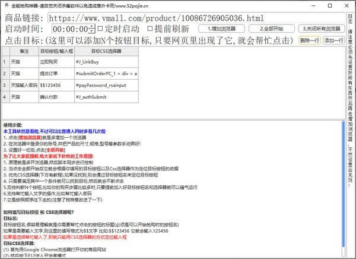The height and width of the screenshot is (259, 356).
Task: Click the 添加一行 button
Action: pos(333,40)
